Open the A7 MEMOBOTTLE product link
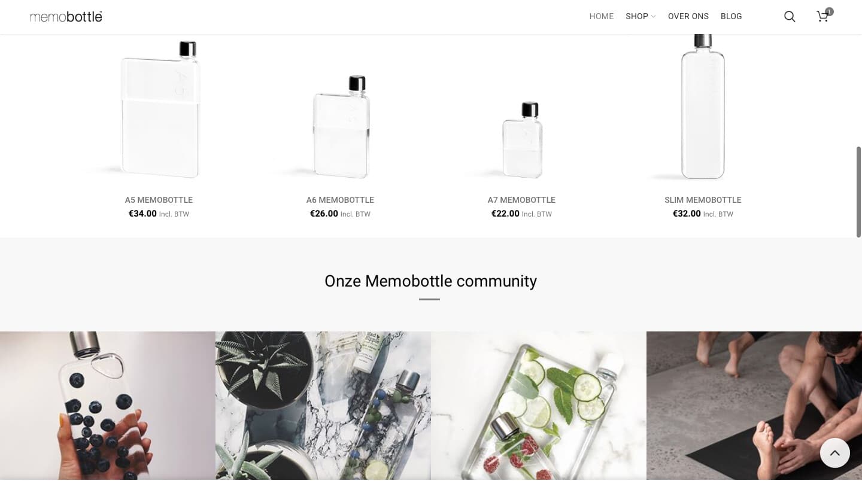Image resolution: width=862 pixels, height=481 pixels. click(521, 200)
